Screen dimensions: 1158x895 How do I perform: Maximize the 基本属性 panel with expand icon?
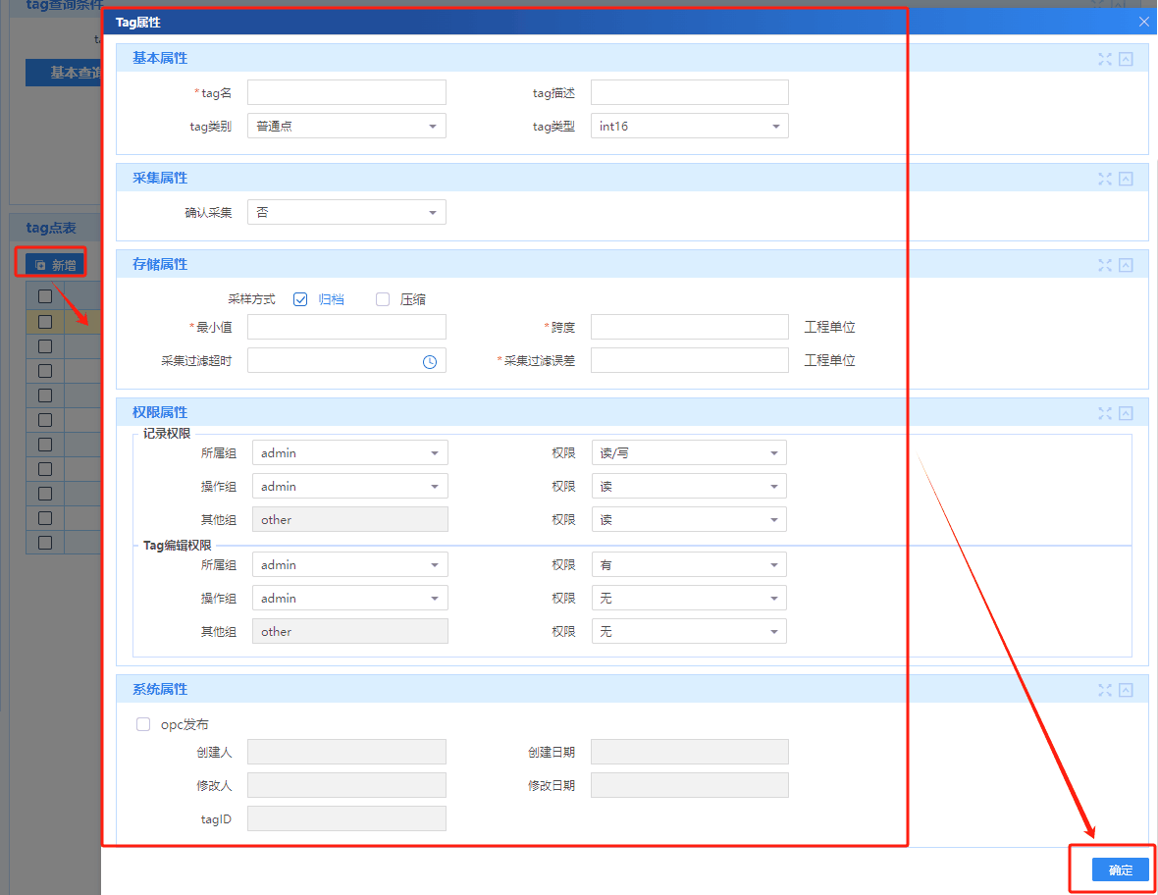[1104, 59]
